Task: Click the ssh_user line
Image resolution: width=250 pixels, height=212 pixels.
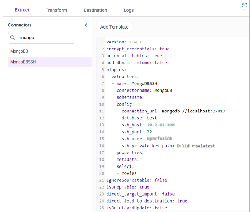Action: tap(147, 139)
